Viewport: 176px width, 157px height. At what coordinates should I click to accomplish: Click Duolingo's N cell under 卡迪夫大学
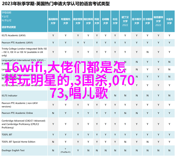[169, 150]
